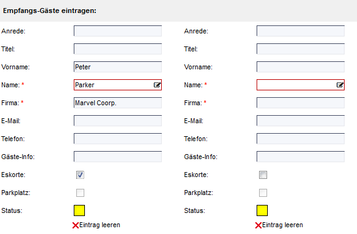Uncheck the left Eskorte checkbox
This screenshot has height=234, width=357.
tap(80, 175)
